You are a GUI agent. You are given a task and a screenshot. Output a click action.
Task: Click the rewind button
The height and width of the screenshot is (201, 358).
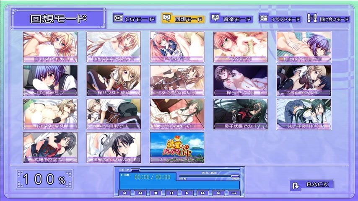140,193
